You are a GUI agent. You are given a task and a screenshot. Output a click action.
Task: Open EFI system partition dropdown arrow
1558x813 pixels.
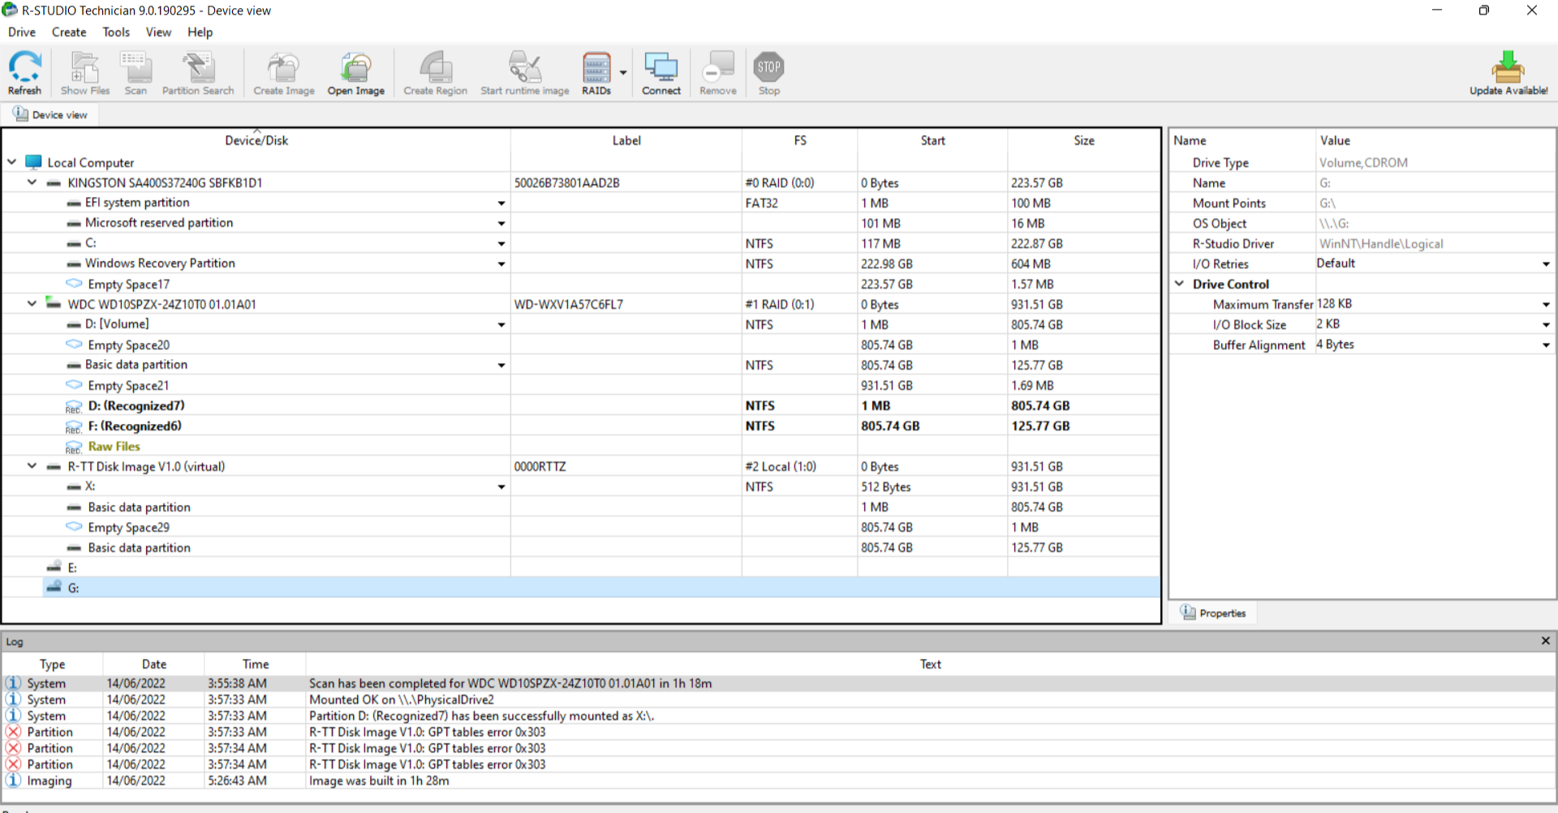(x=501, y=203)
